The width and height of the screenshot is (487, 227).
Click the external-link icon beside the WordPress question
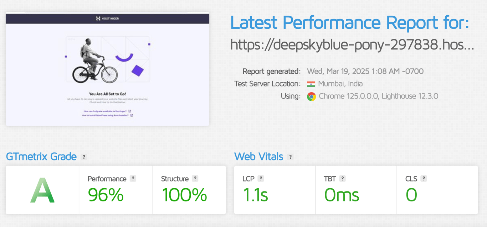[132, 115]
